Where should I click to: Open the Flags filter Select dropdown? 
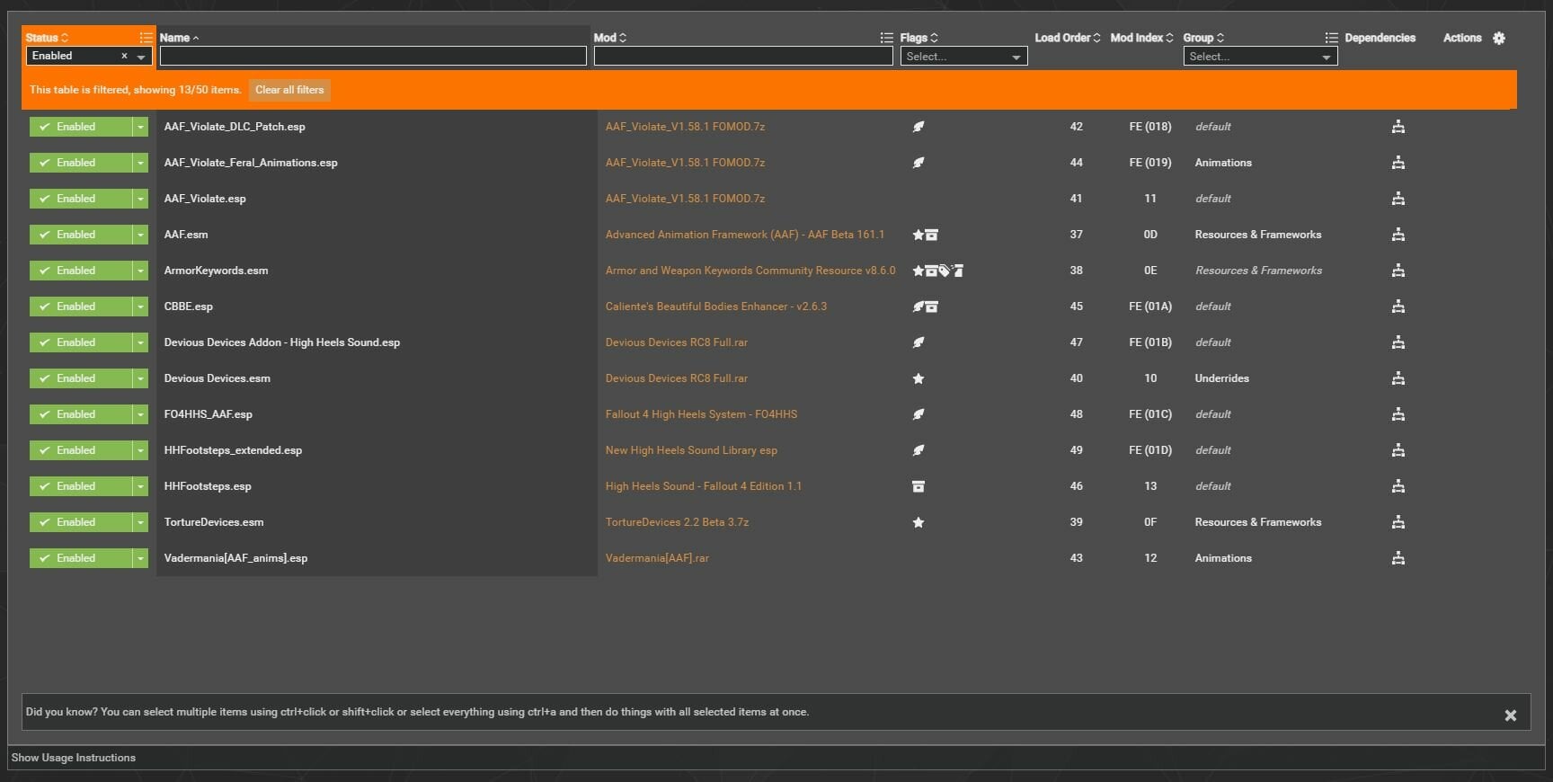pyautogui.click(x=963, y=57)
